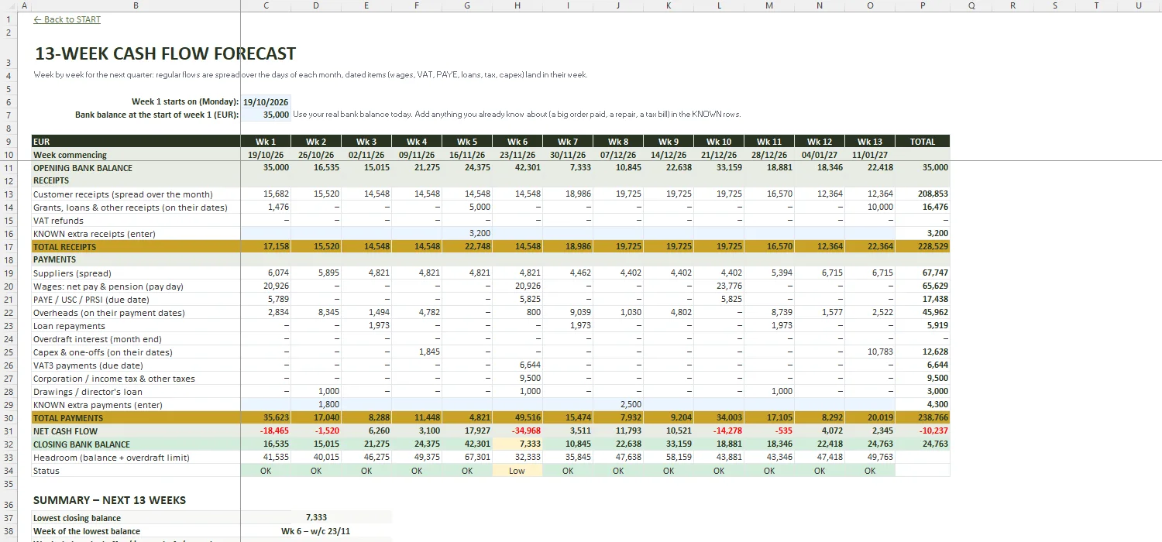Select the Week 1 start date cell
Screen dimensions: 1162x542
[266, 101]
